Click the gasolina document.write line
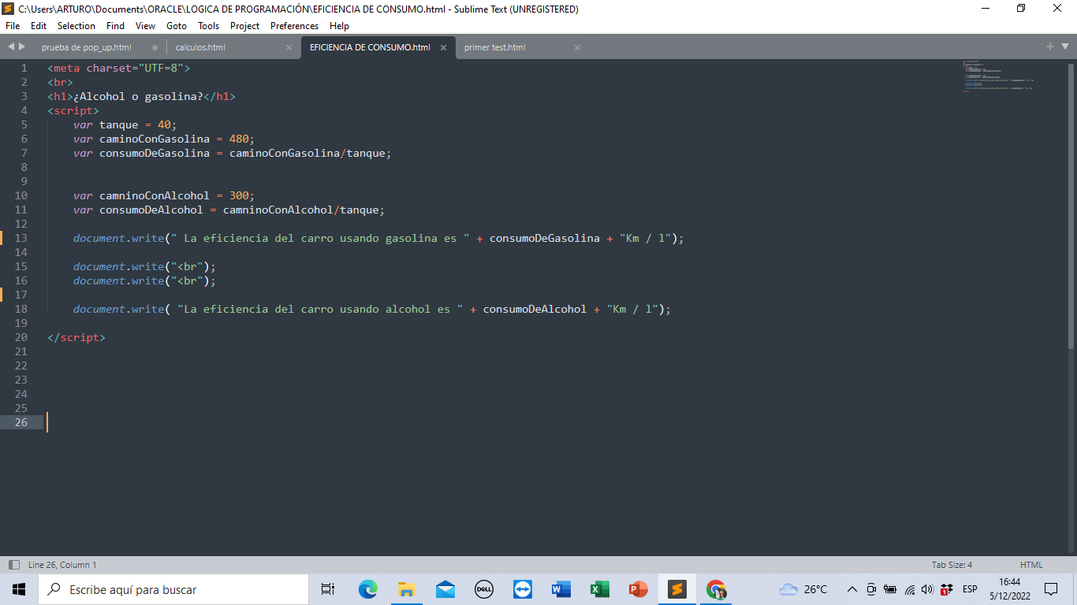This screenshot has height=605, width=1077. pos(378,238)
